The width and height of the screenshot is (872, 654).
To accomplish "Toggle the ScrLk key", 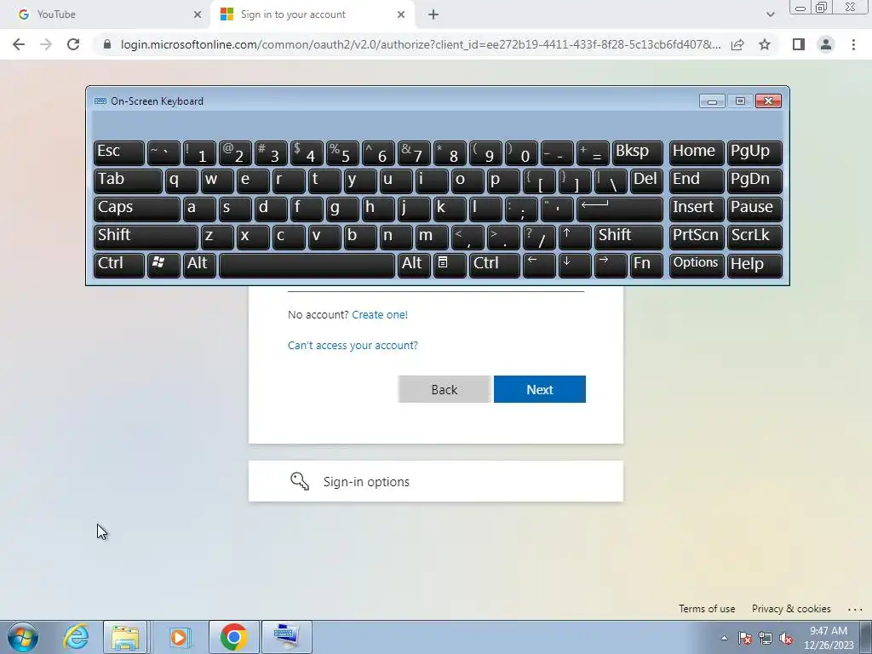I will 754,237.
